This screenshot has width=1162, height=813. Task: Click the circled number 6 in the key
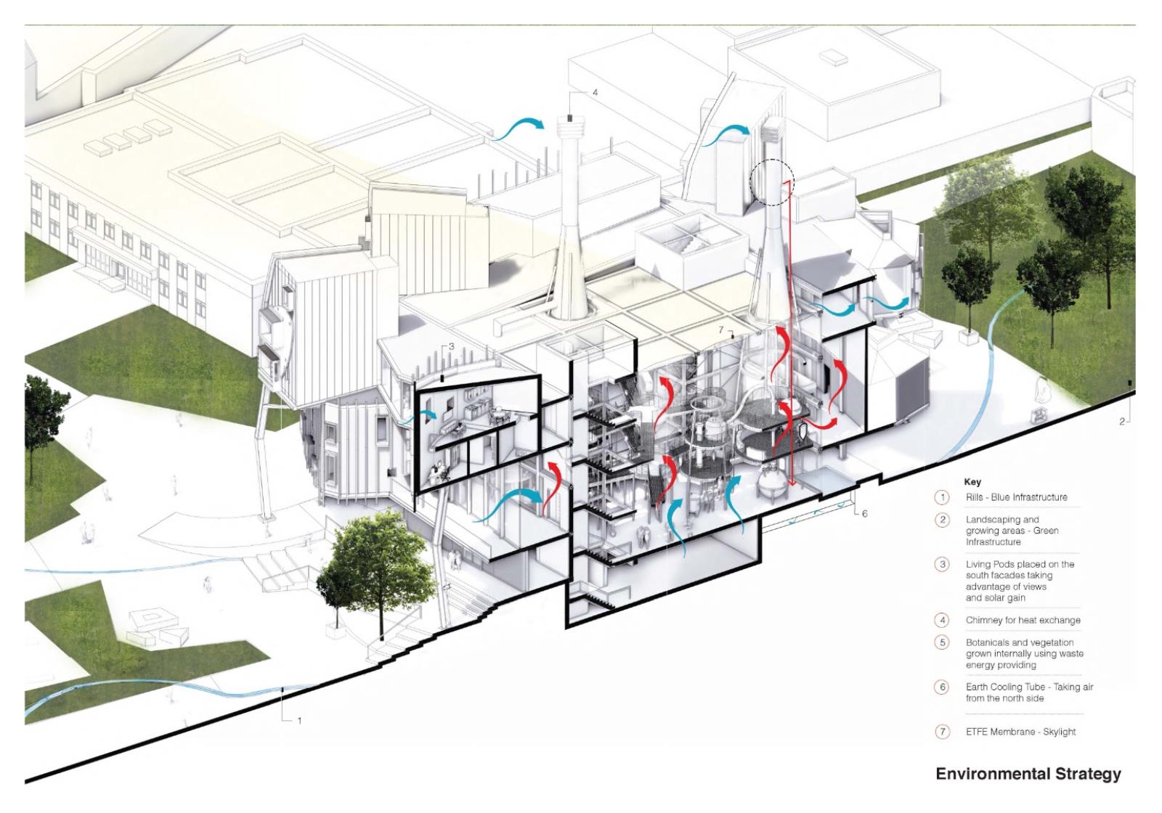coord(943,687)
